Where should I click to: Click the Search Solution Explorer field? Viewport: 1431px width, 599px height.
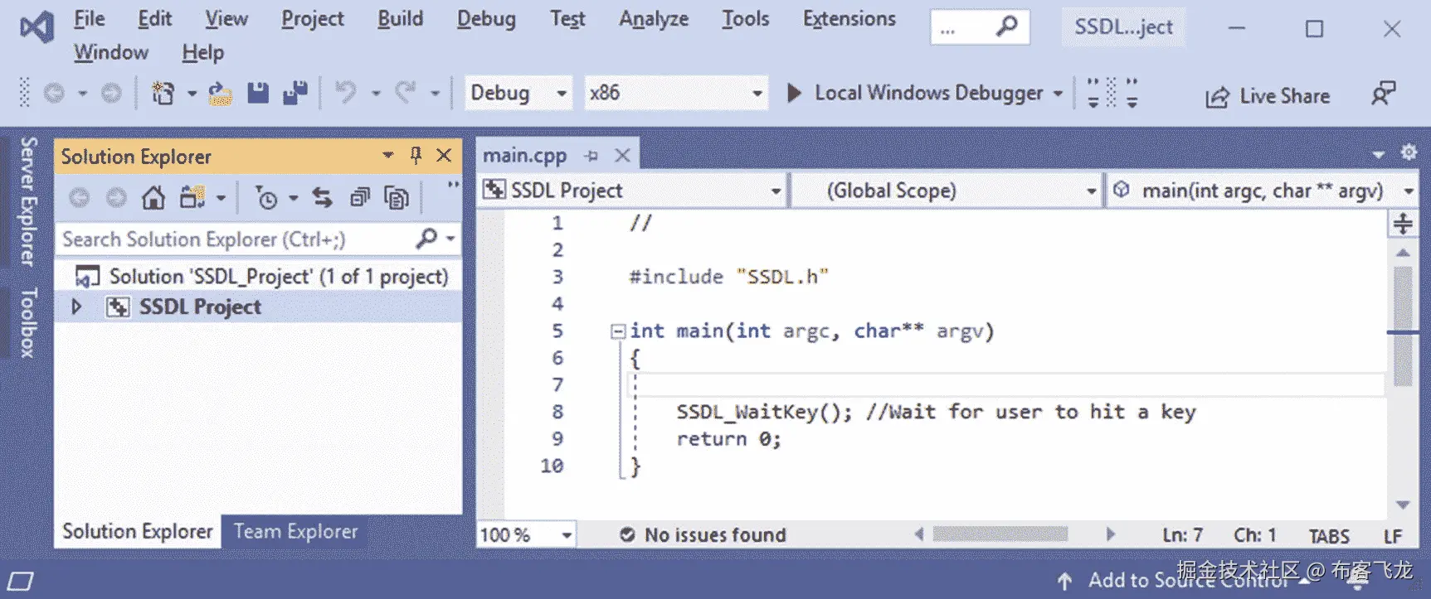point(236,239)
